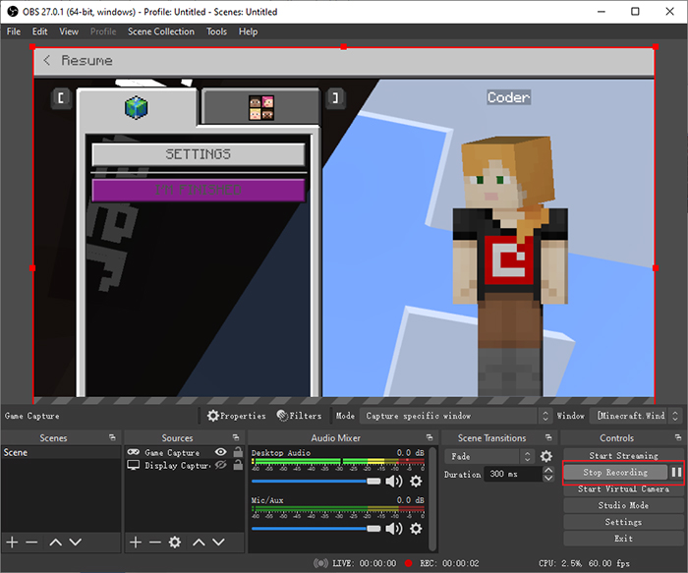This screenshot has width=688, height=573.
Task: Open the File menu
Action: click(14, 31)
